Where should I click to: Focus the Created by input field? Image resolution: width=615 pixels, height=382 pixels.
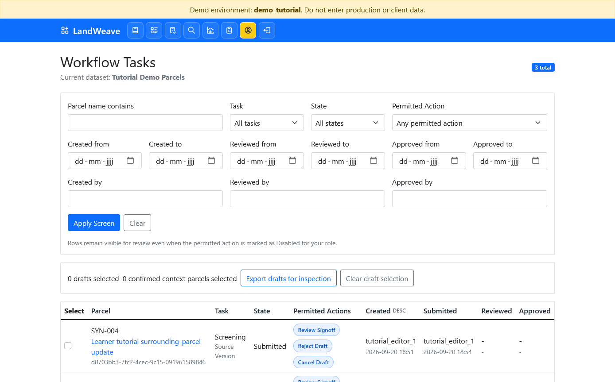[x=145, y=199]
